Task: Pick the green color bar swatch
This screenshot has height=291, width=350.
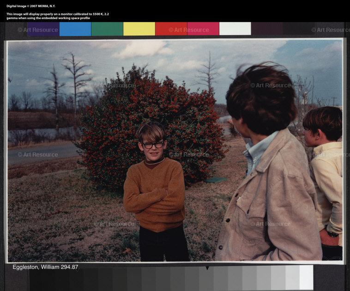Action: [x=107, y=29]
